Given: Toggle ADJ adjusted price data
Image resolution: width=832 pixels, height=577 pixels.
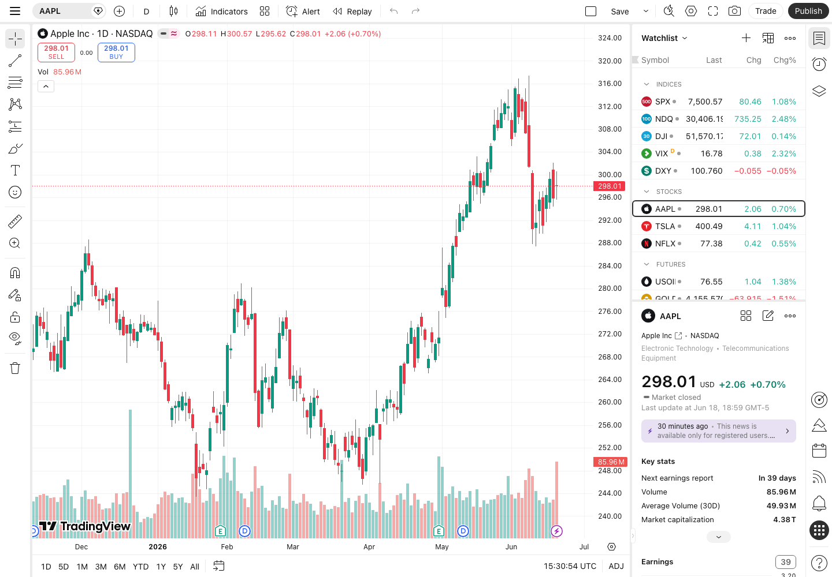Looking at the screenshot, I should [x=616, y=566].
